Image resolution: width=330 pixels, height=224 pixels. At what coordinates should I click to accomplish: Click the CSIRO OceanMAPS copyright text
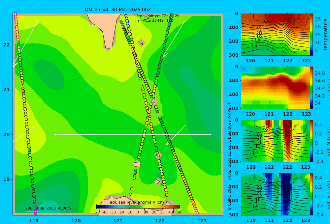tap(229, 156)
